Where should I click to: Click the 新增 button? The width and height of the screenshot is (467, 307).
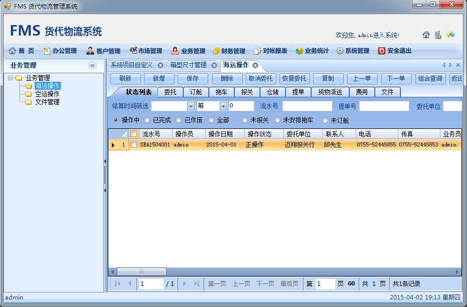159,79
